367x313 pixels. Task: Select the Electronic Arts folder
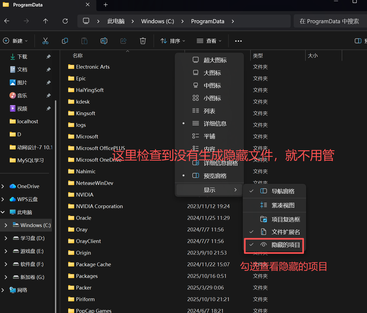pos(93,67)
